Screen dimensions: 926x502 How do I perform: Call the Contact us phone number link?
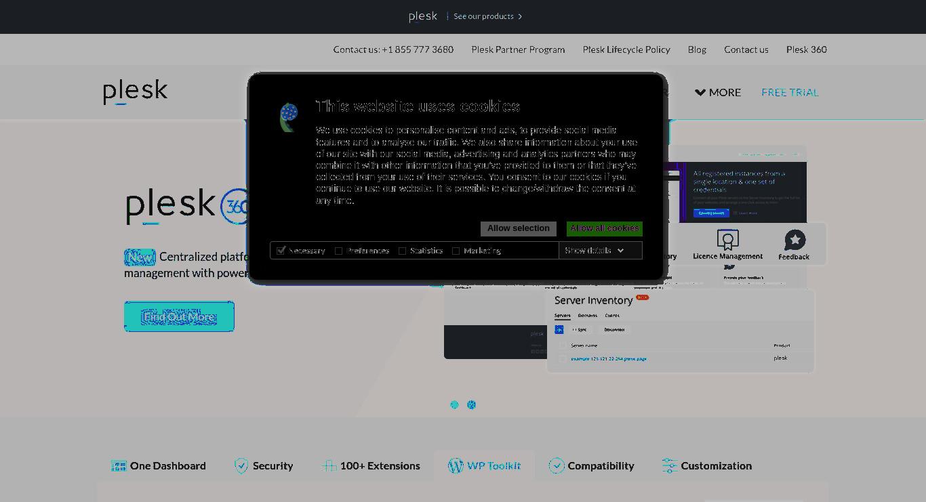click(x=393, y=49)
